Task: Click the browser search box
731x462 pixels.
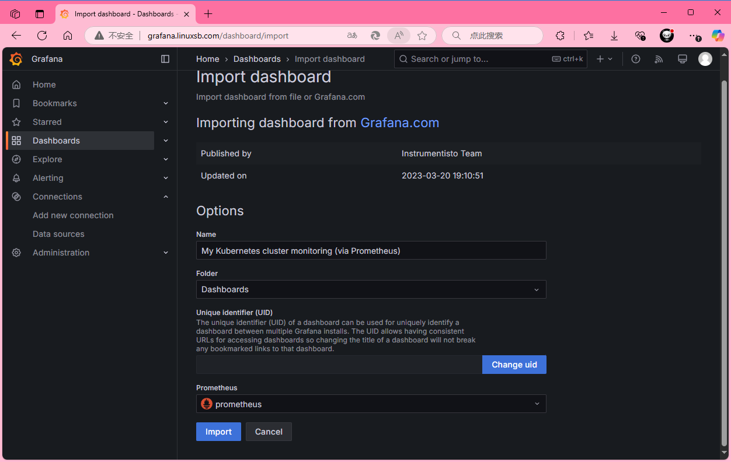Action: click(x=493, y=36)
